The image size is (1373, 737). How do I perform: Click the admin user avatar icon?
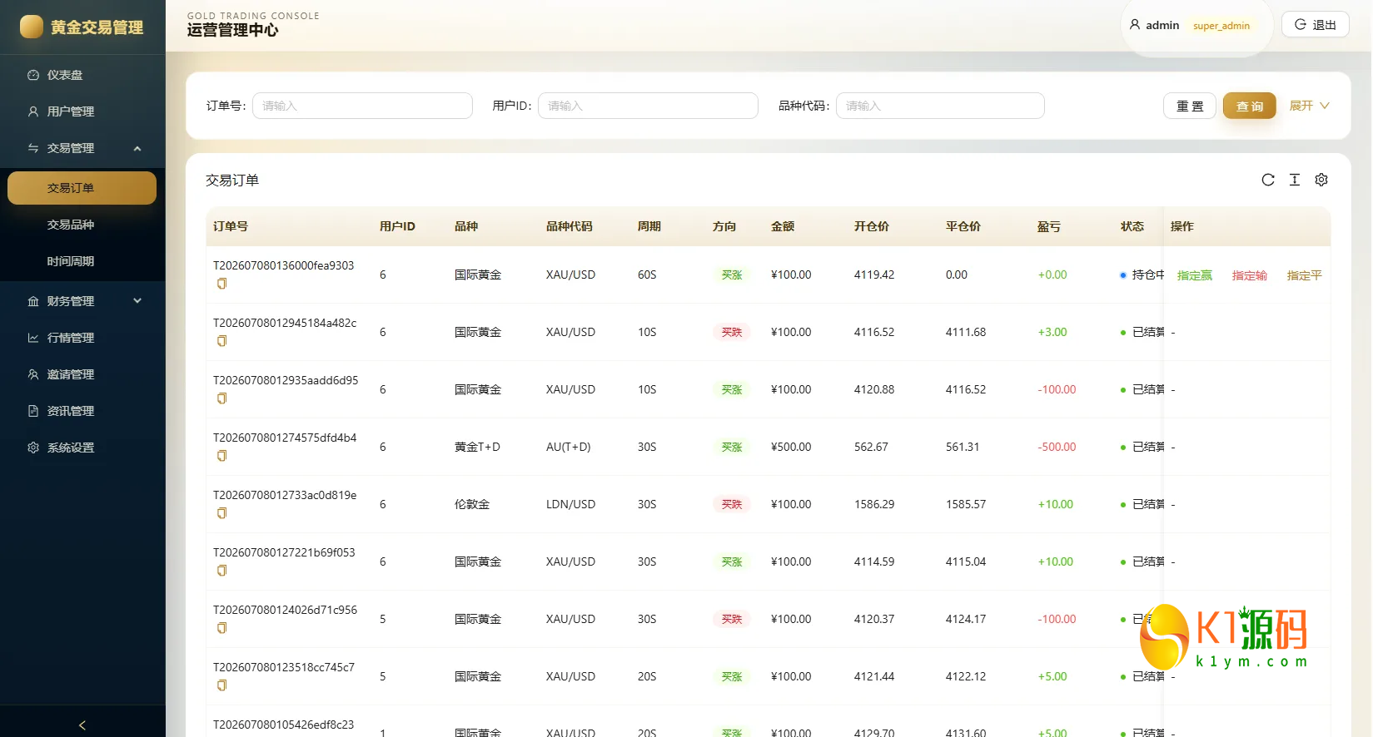[x=1135, y=25]
